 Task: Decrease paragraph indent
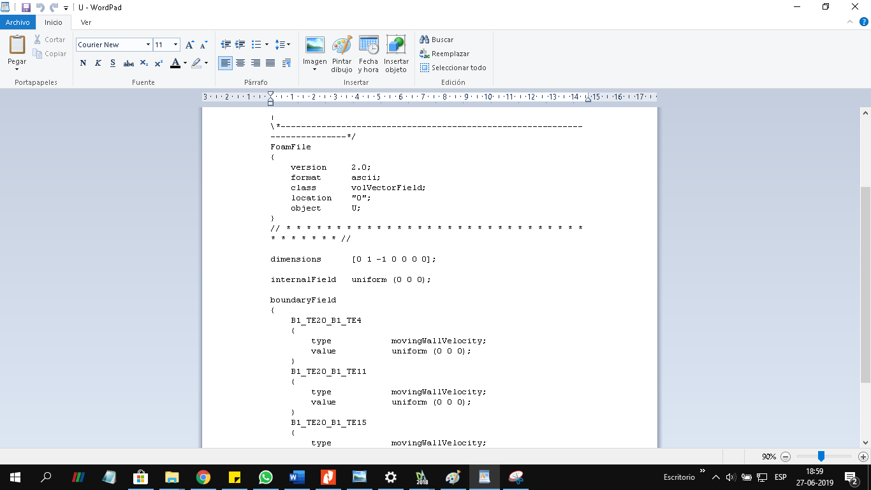click(225, 45)
